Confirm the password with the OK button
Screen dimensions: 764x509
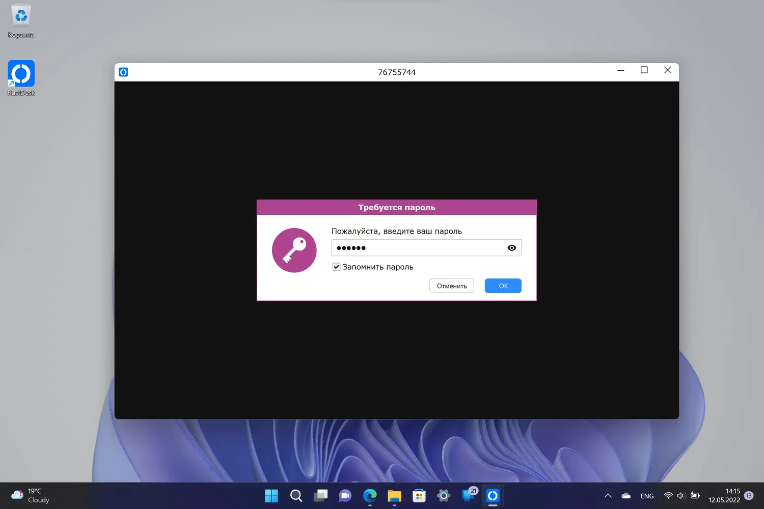503,286
